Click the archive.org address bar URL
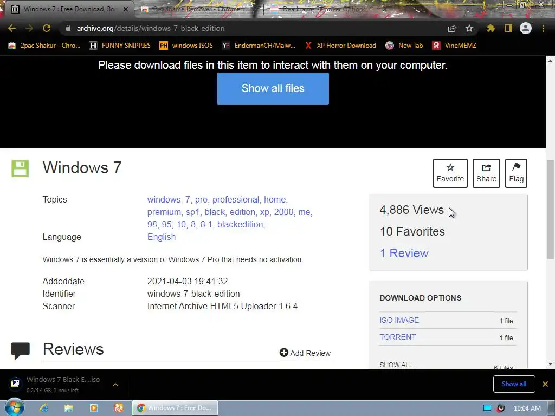555x416 pixels. (151, 28)
